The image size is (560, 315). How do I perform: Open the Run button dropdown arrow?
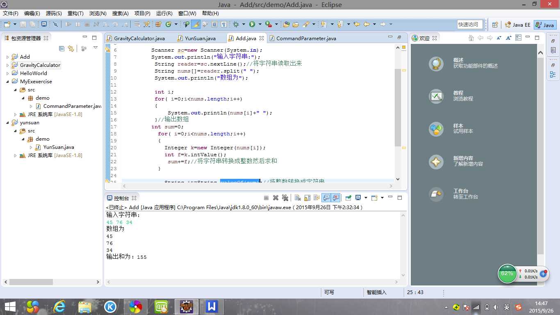click(x=260, y=25)
